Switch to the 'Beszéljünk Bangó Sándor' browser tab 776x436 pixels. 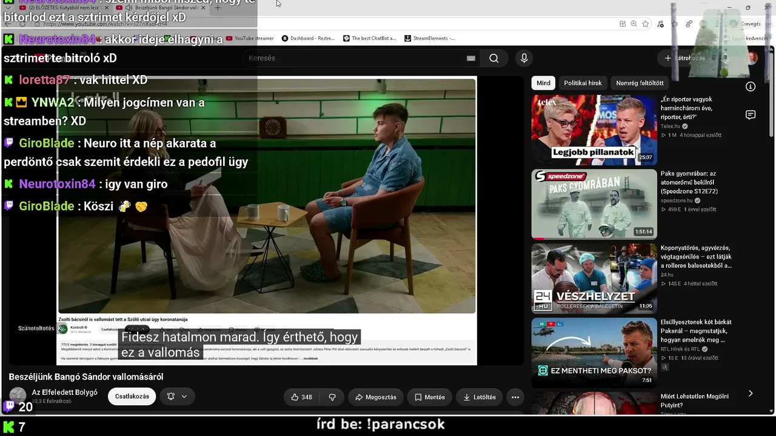pos(161,8)
